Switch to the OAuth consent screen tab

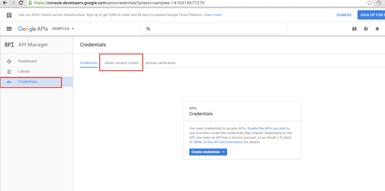coord(121,63)
